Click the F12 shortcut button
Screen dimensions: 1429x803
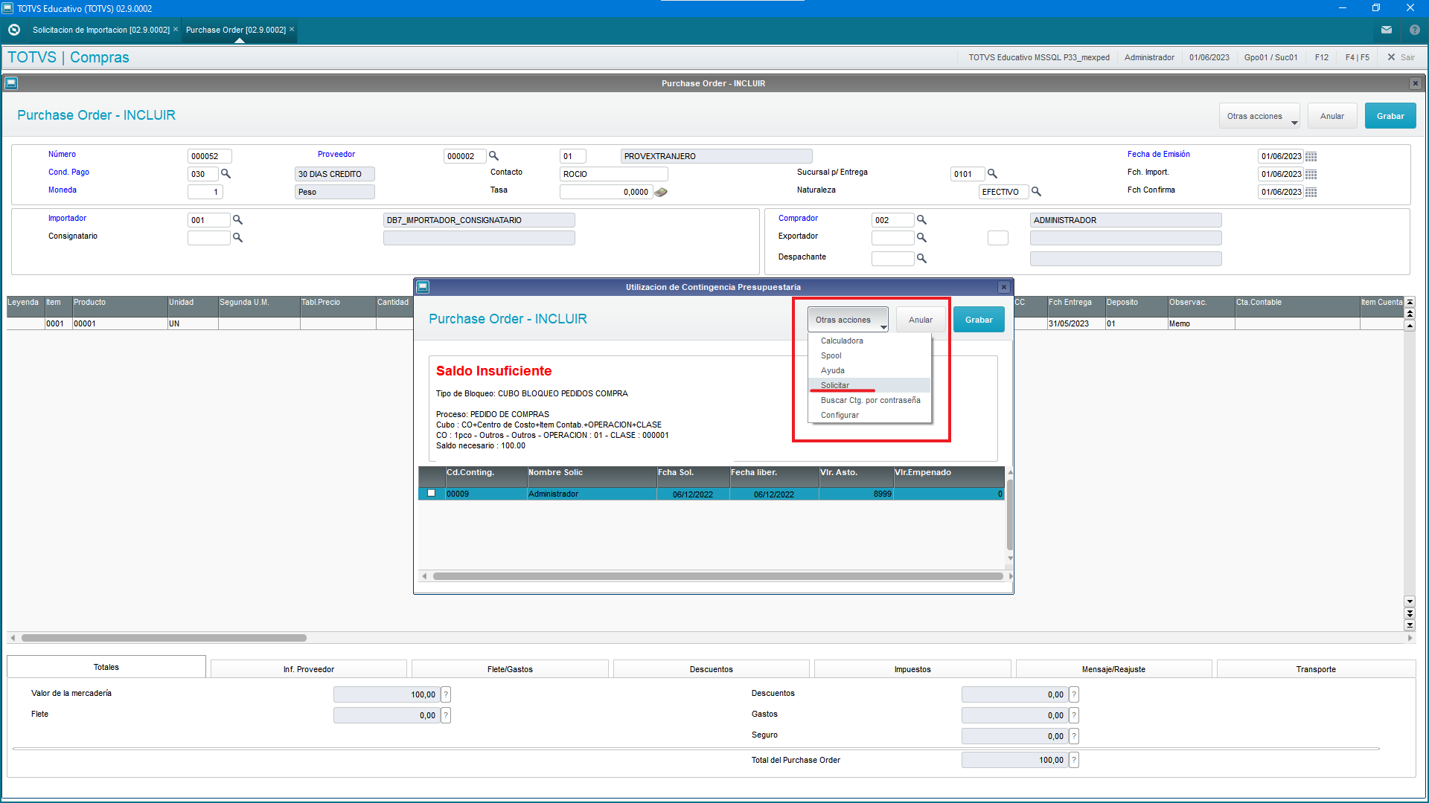(1322, 57)
